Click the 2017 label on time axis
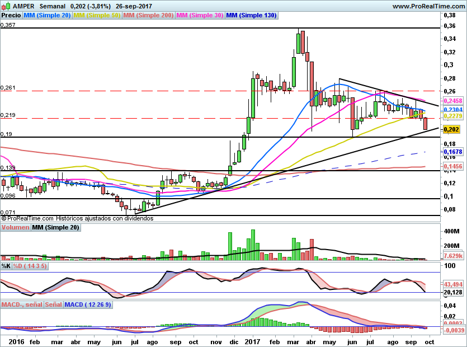 253,342
